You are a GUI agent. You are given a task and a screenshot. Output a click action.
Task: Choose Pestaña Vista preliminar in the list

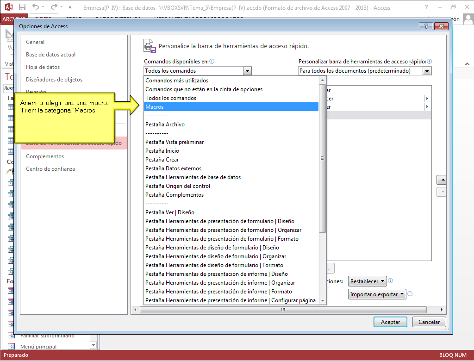[x=231, y=142]
